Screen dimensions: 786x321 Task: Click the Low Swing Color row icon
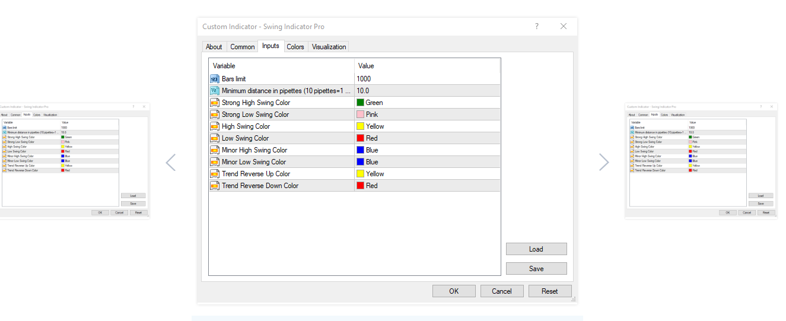215,138
